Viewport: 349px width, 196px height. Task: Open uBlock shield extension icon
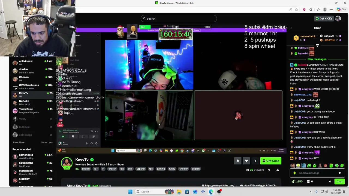pyautogui.click(x=304, y=10)
